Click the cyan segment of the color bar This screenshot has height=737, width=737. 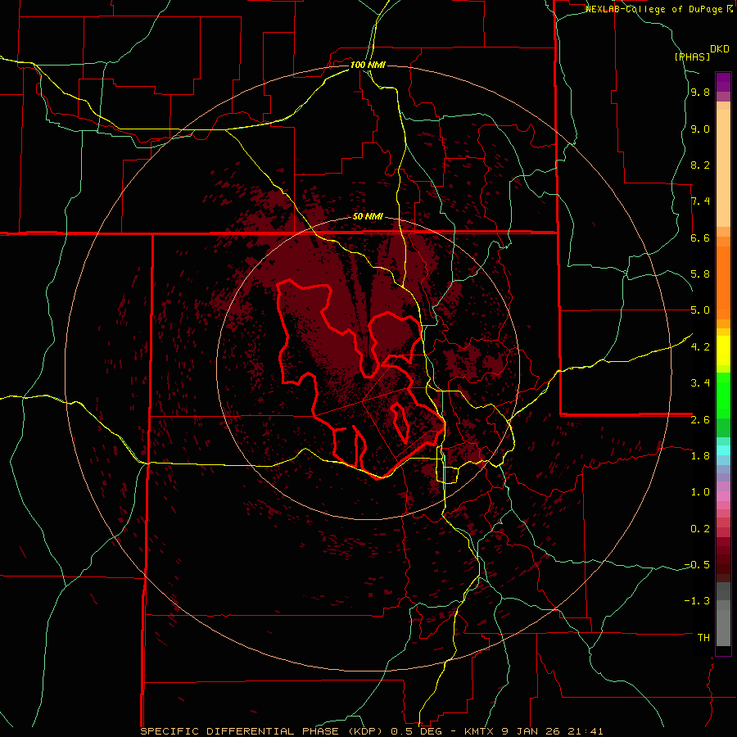click(x=723, y=450)
